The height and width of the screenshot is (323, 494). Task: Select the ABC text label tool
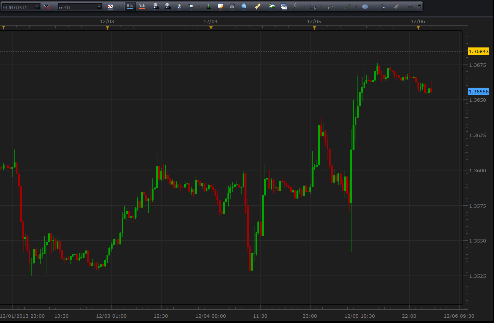click(383, 6)
